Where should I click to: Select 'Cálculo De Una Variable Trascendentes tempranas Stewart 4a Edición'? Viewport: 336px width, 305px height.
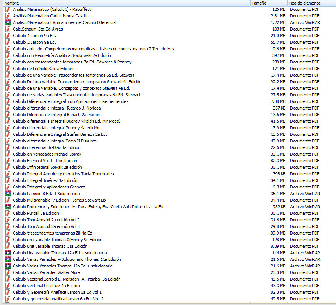tap(77, 82)
